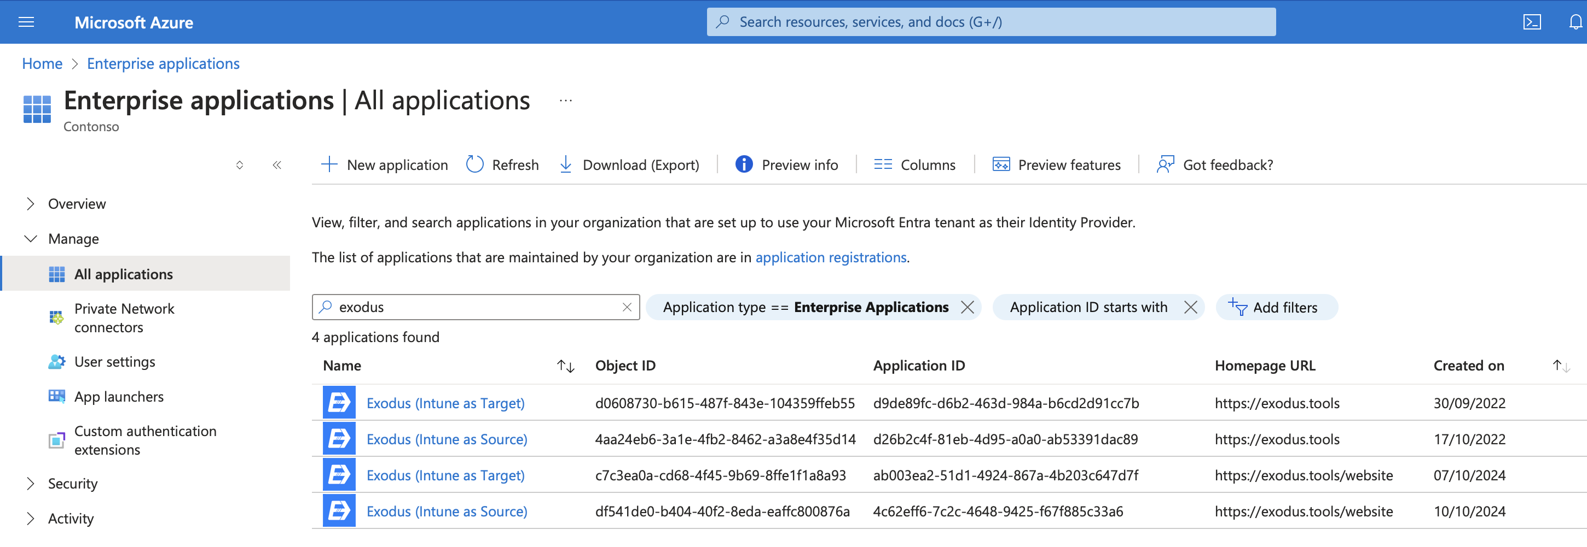Go to Home breadcrumb link
The image size is (1587, 547).
click(42, 64)
